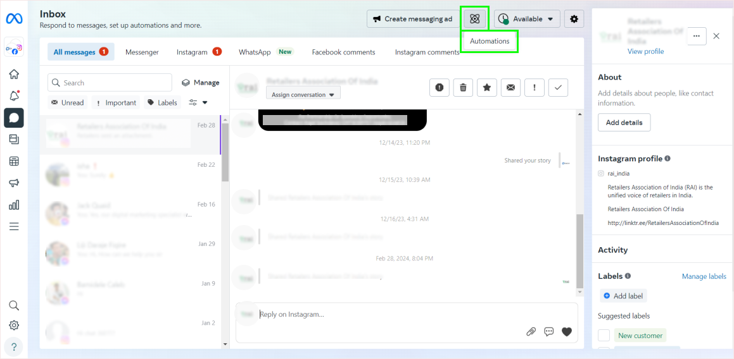Open the Jan 9 conversation
The image size is (734, 359).
(130, 292)
